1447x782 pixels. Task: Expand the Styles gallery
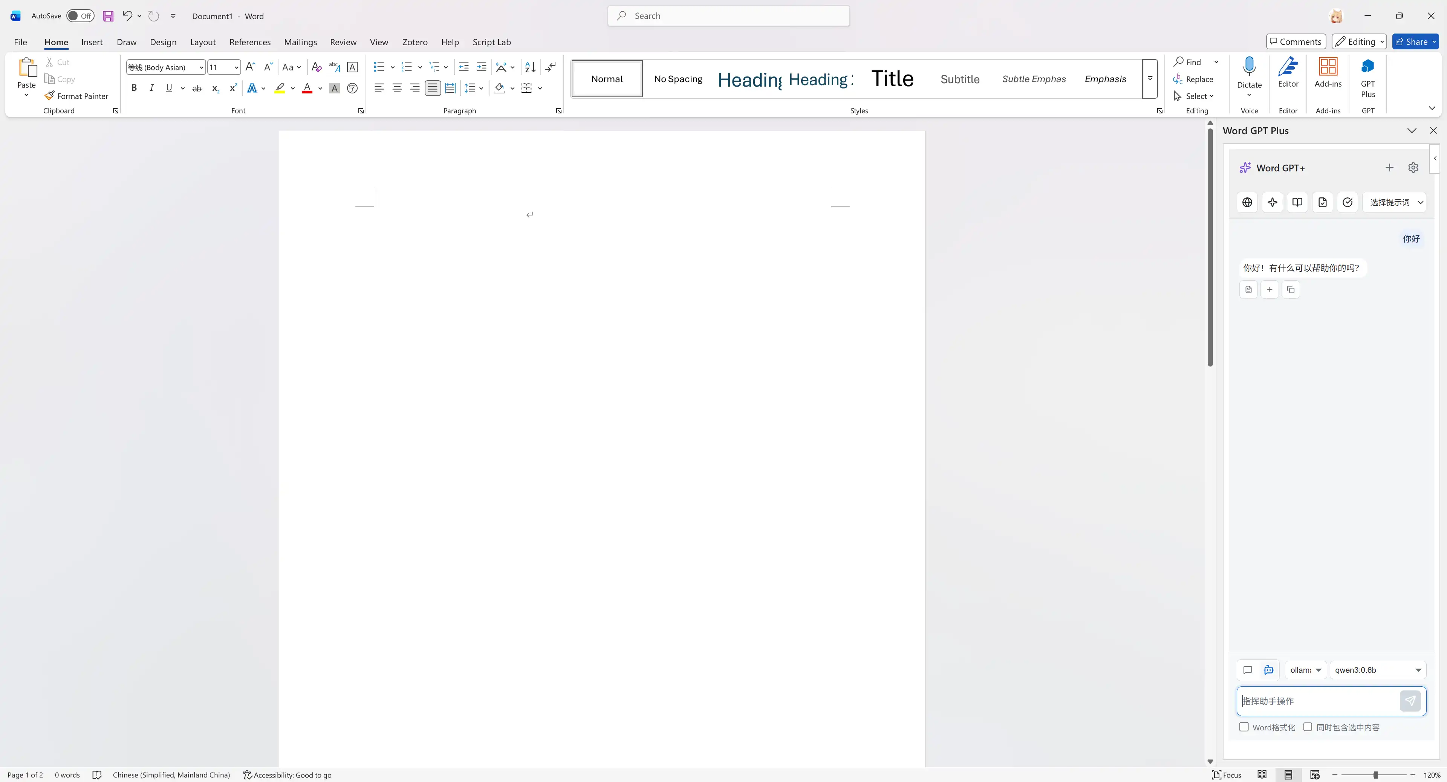(x=1150, y=79)
